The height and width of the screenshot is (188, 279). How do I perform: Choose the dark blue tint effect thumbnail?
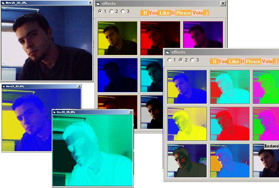point(118,75)
